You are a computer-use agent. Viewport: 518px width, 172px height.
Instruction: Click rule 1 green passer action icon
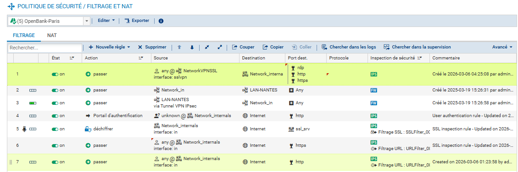point(88,74)
